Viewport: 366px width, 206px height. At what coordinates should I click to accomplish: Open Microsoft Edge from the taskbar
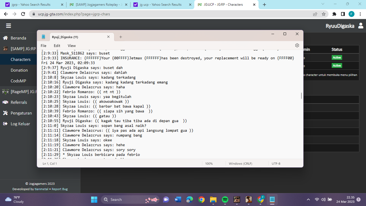point(190,199)
